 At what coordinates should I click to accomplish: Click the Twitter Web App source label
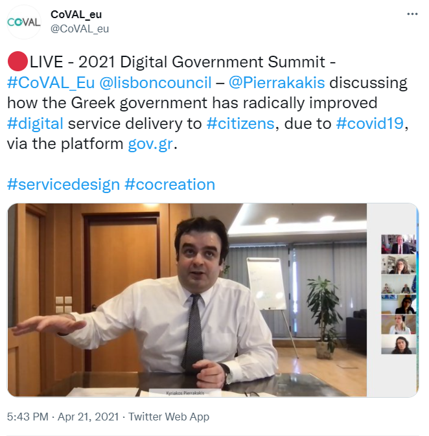coord(168,417)
